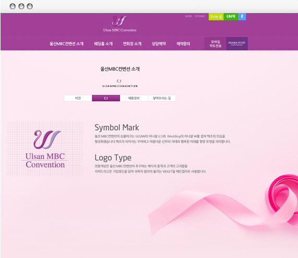Click the large symbol mark logo image
Viewport: 298px width, 258px height.
45,149
